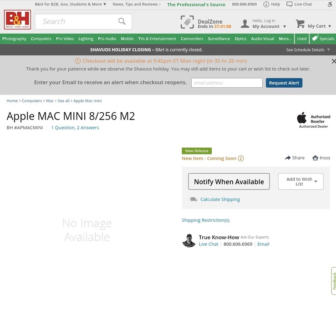Open the shopping cart icon
The height and width of the screenshot is (319, 336).
[x=300, y=24]
